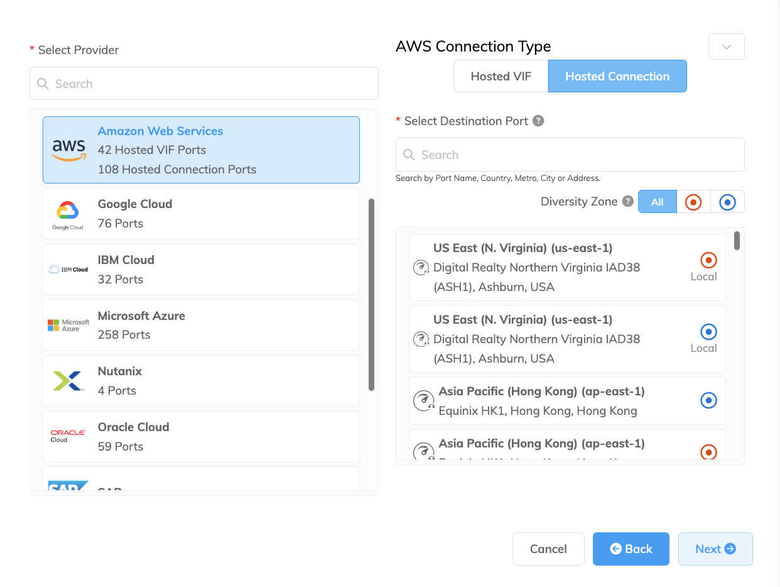Select the blue diversity zone filter

727,201
